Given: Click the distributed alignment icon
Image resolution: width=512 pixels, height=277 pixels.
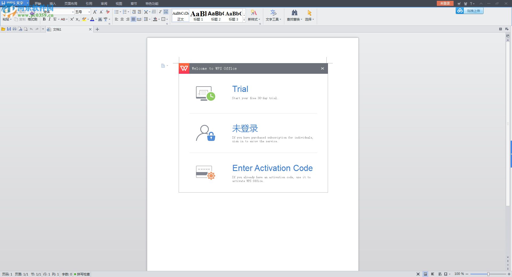Looking at the screenshot, I should pyautogui.click(x=139, y=19).
